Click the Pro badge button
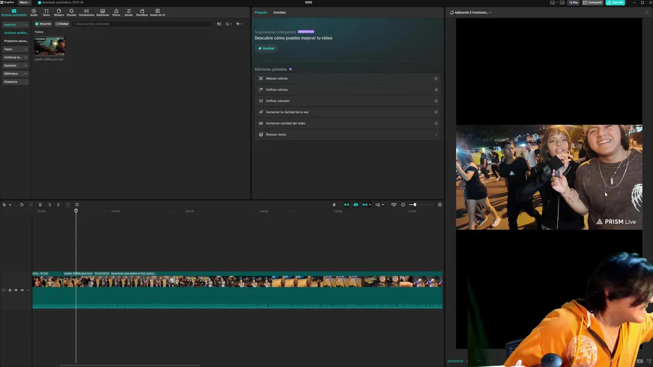The image size is (653, 367). [x=574, y=3]
